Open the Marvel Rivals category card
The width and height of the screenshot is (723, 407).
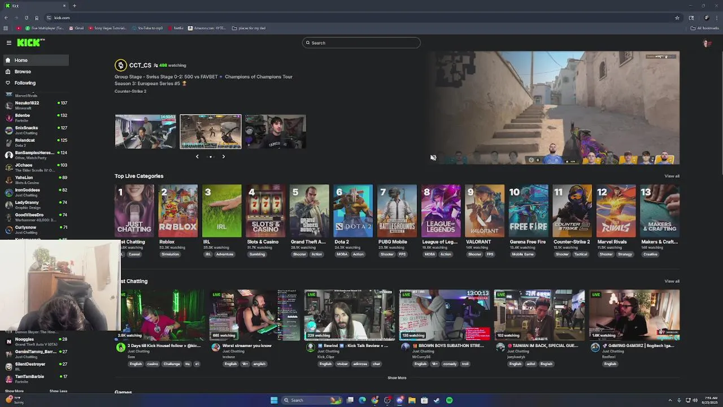pos(616,211)
